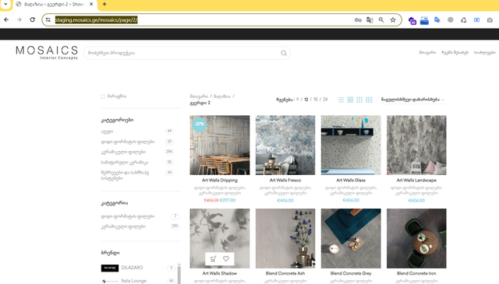This screenshot has width=499, height=284.
Task: Open shop link in breadcrumb
Action: (x=221, y=96)
